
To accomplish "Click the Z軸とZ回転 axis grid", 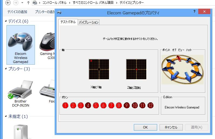I will 136,69.
